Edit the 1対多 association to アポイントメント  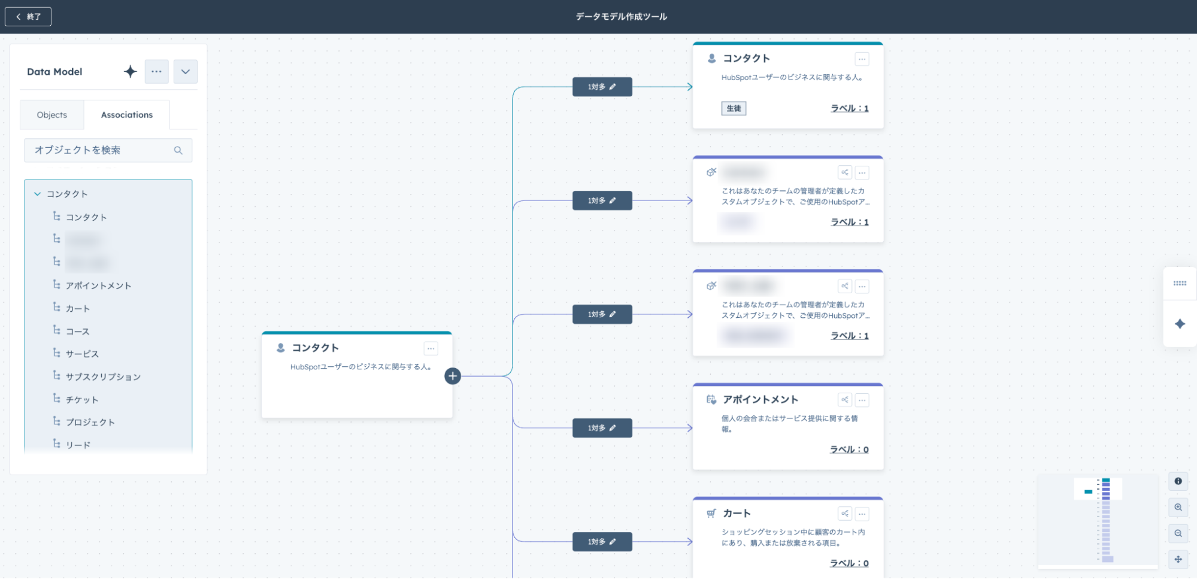[602, 428]
